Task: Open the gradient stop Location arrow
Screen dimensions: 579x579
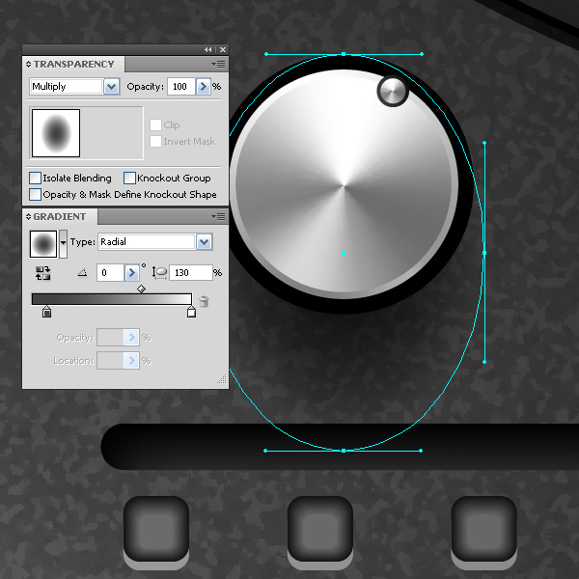Action: pos(131,360)
